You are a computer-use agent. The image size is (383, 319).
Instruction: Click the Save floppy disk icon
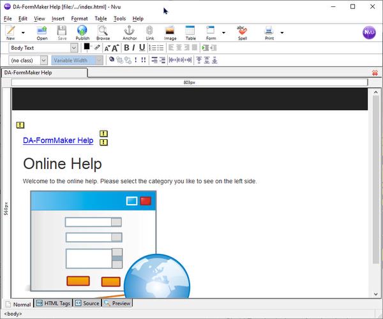point(62,33)
